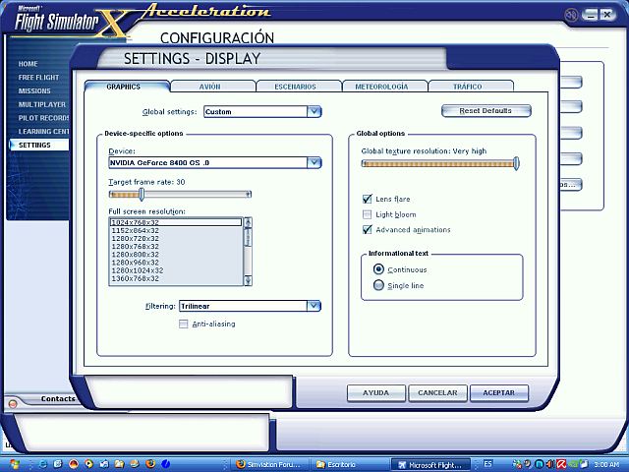This screenshot has width=629, height=472.
Task: Select the Single line radio button
Action: (x=378, y=285)
